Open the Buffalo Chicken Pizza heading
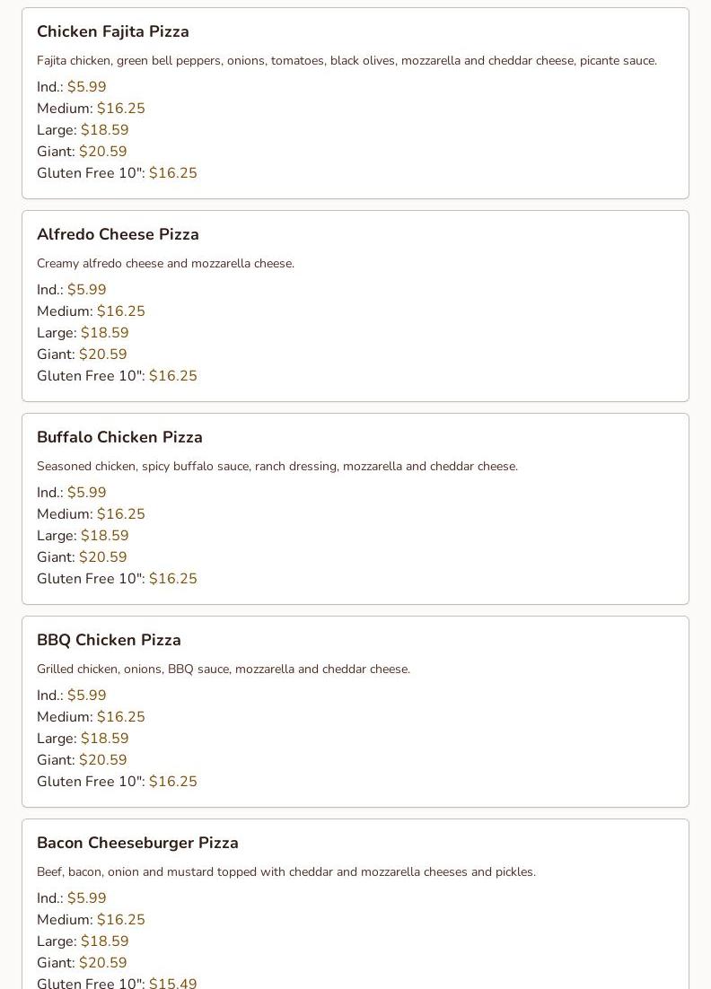Viewport: 711px width, 989px height. 120,437
